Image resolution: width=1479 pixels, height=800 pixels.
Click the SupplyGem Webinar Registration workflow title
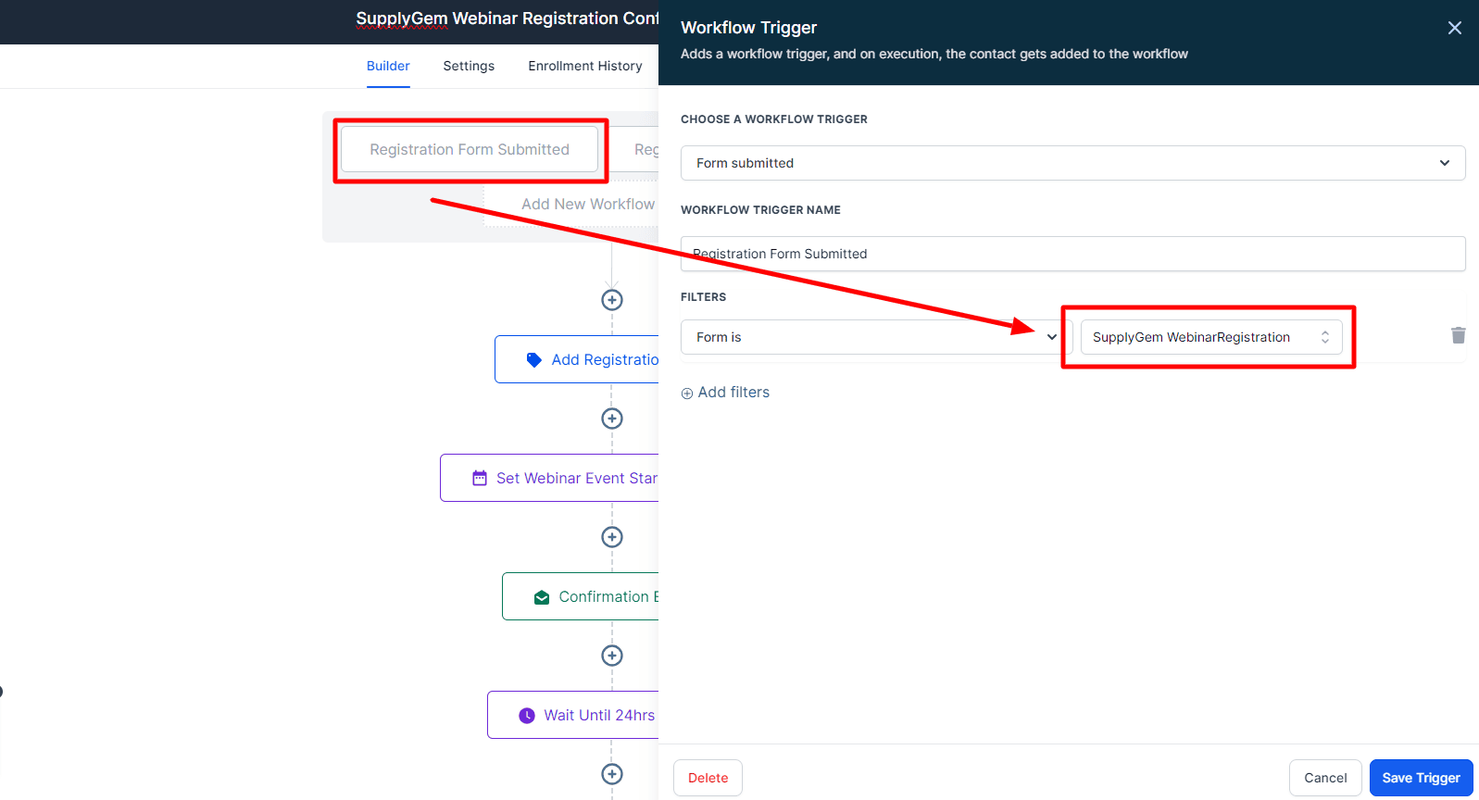click(508, 19)
